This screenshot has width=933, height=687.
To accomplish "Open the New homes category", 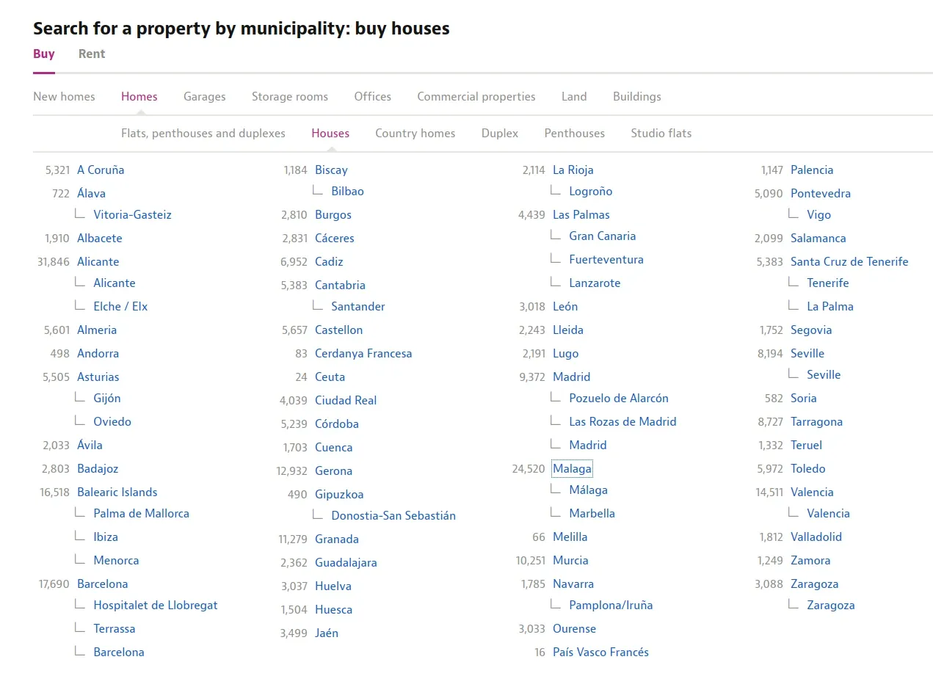I will point(64,96).
